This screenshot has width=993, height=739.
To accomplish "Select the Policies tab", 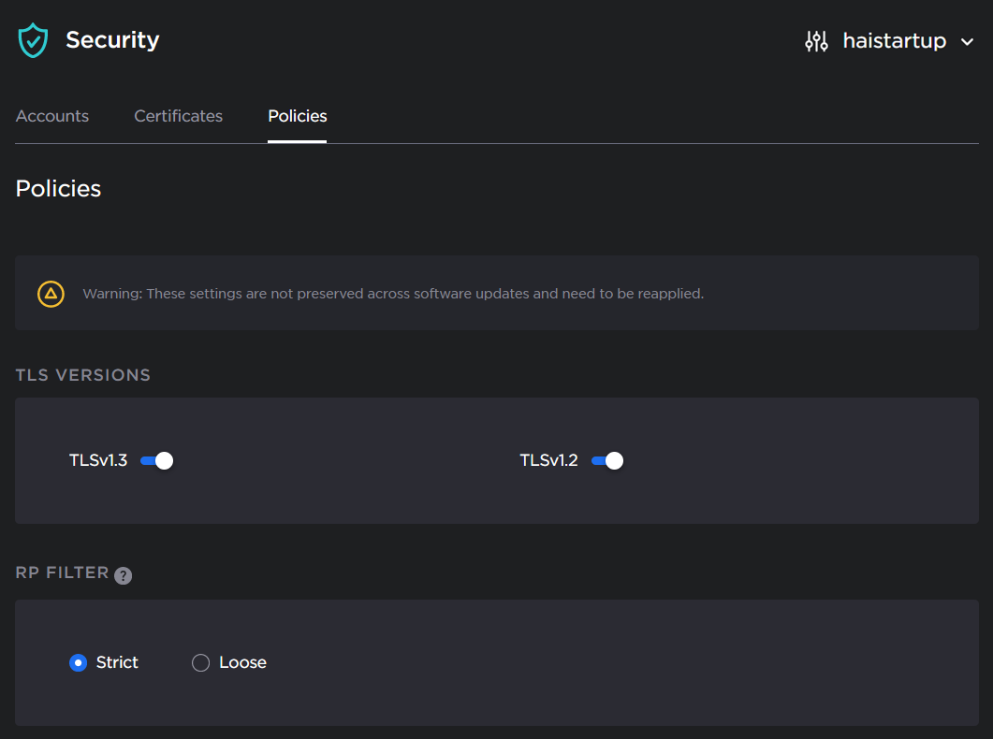I will click(297, 116).
